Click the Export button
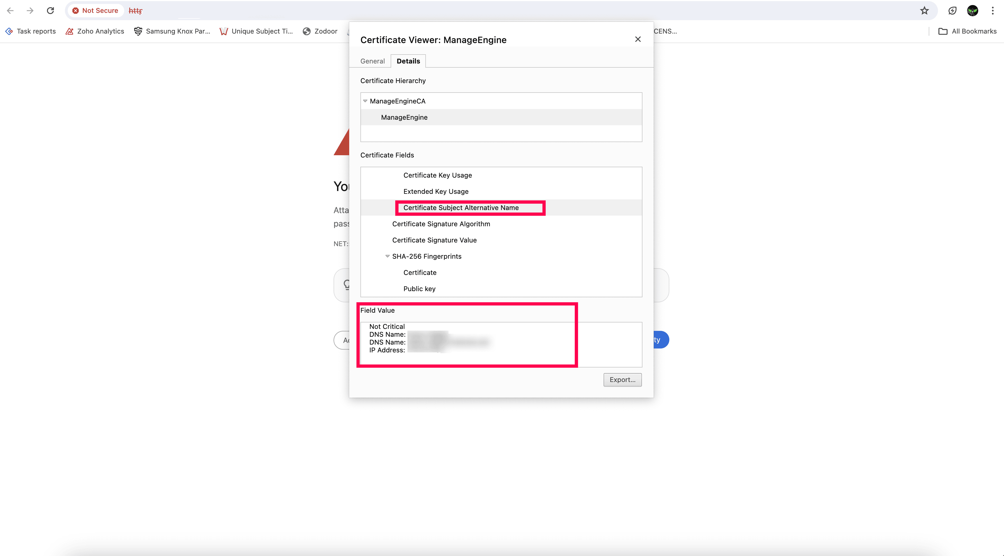The width and height of the screenshot is (1004, 556). 622,380
